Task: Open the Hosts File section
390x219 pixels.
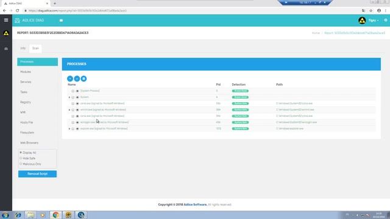Action: [x=38, y=122]
